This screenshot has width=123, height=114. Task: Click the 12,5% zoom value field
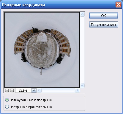coord(23,90)
